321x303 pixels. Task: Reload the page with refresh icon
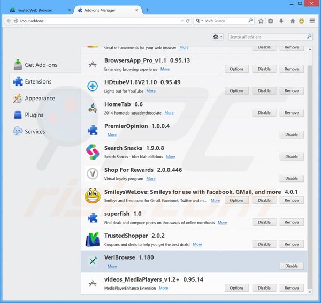point(188,21)
